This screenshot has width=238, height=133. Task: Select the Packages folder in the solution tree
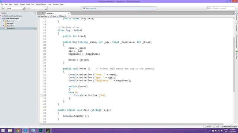pyautogui.click(x=10, y=23)
